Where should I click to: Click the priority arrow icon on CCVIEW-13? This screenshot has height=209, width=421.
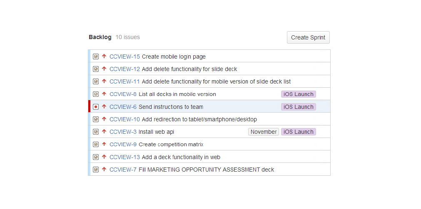pos(104,157)
